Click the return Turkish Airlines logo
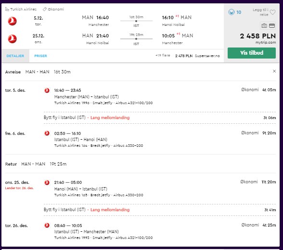This screenshot has height=250, width=283. (13, 39)
